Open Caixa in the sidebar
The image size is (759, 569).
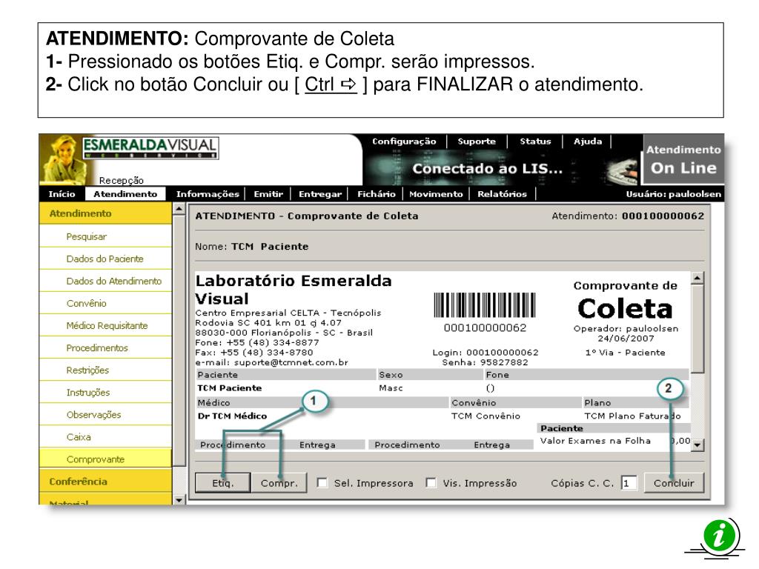(x=105, y=437)
